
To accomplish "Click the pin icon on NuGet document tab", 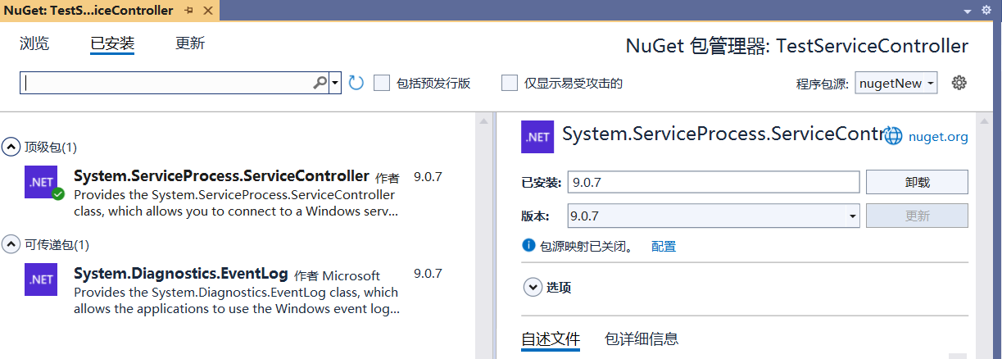I will 189,11.
